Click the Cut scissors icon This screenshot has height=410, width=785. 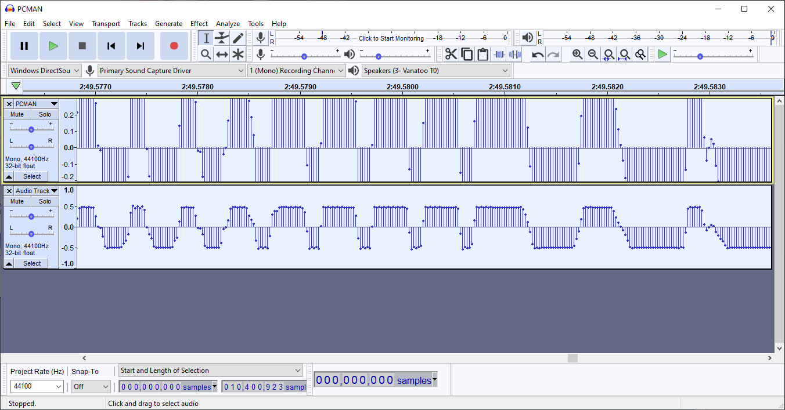coord(451,55)
